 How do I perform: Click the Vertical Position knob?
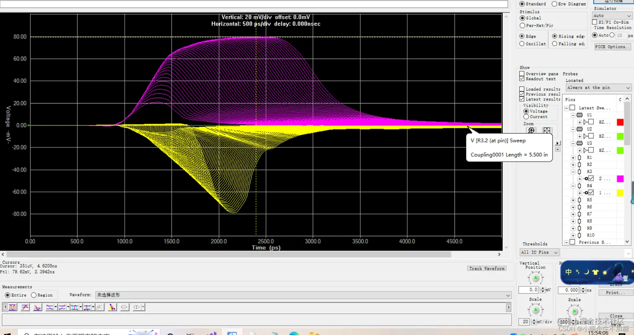click(x=535, y=278)
